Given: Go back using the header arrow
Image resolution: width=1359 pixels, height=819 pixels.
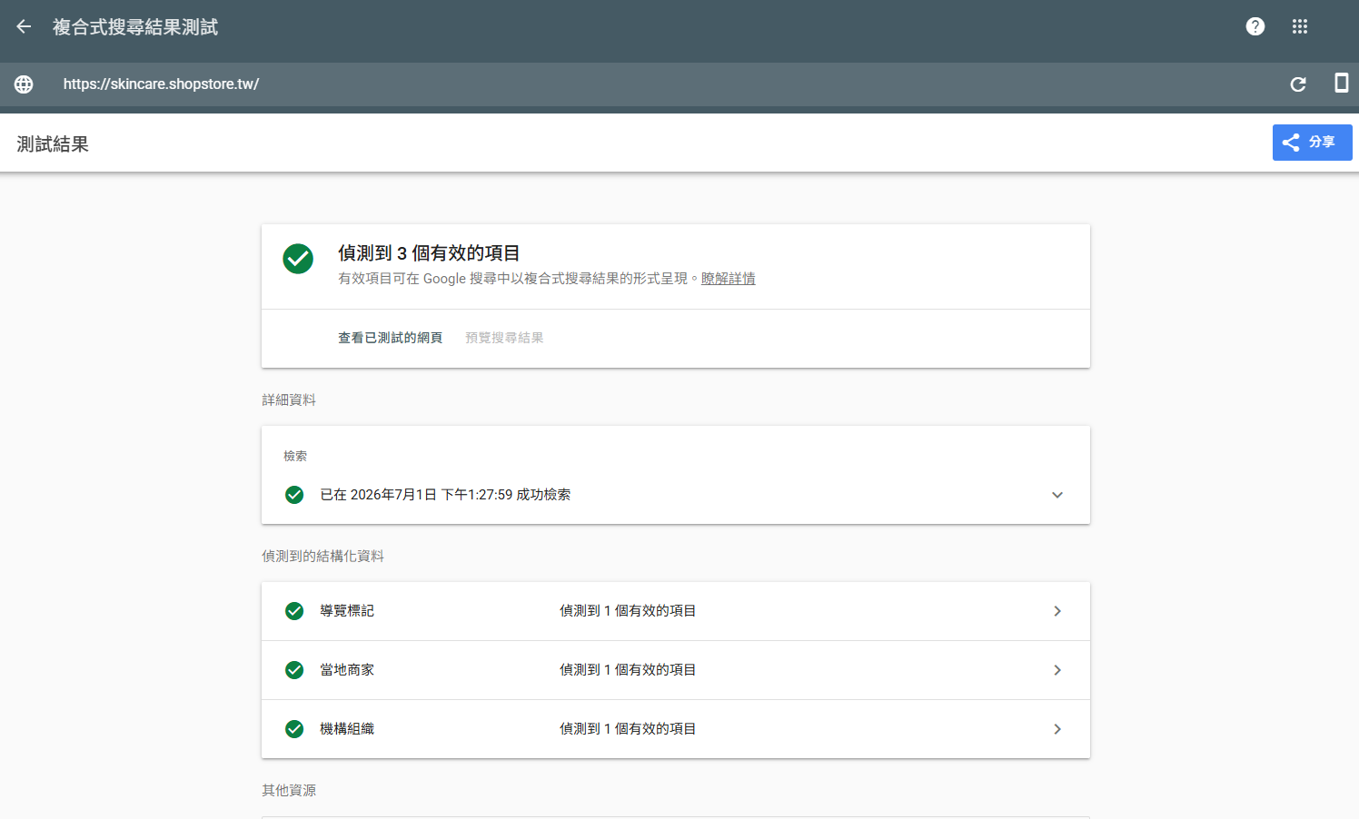Looking at the screenshot, I should point(24,27).
